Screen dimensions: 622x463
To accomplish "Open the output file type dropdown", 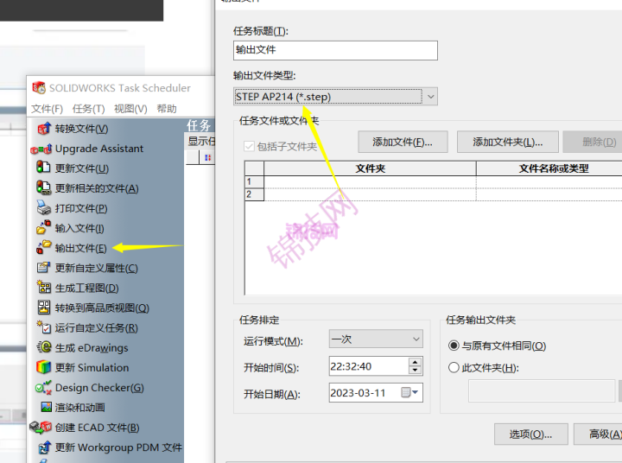I will [x=431, y=97].
